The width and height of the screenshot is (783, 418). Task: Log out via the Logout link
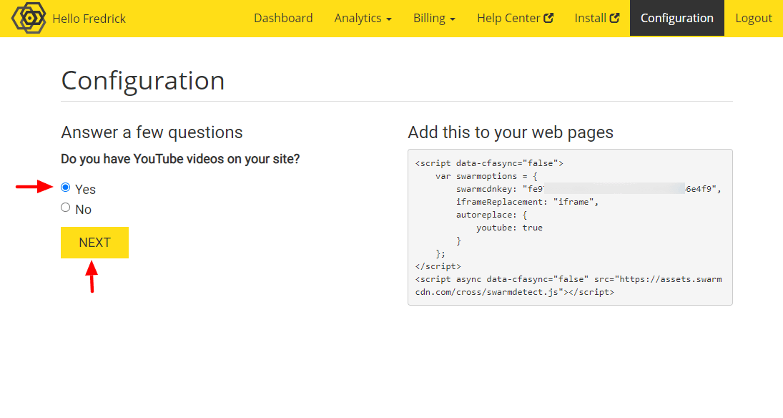click(x=754, y=18)
